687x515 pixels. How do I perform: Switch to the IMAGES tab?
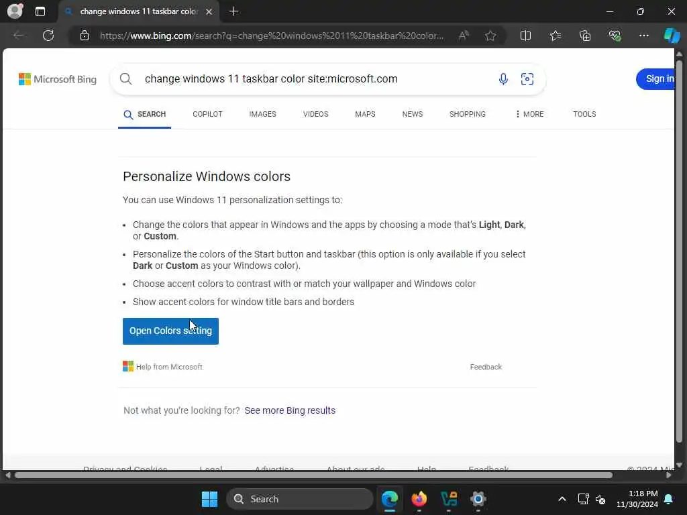click(x=262, y=114)
